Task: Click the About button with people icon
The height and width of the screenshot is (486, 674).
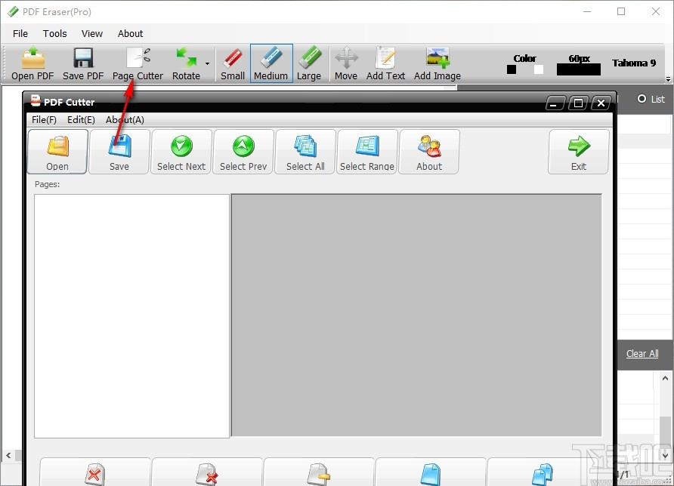Action: (x=429, y=152)
